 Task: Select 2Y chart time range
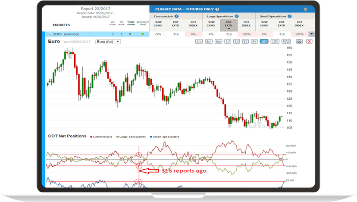[237, 42]
